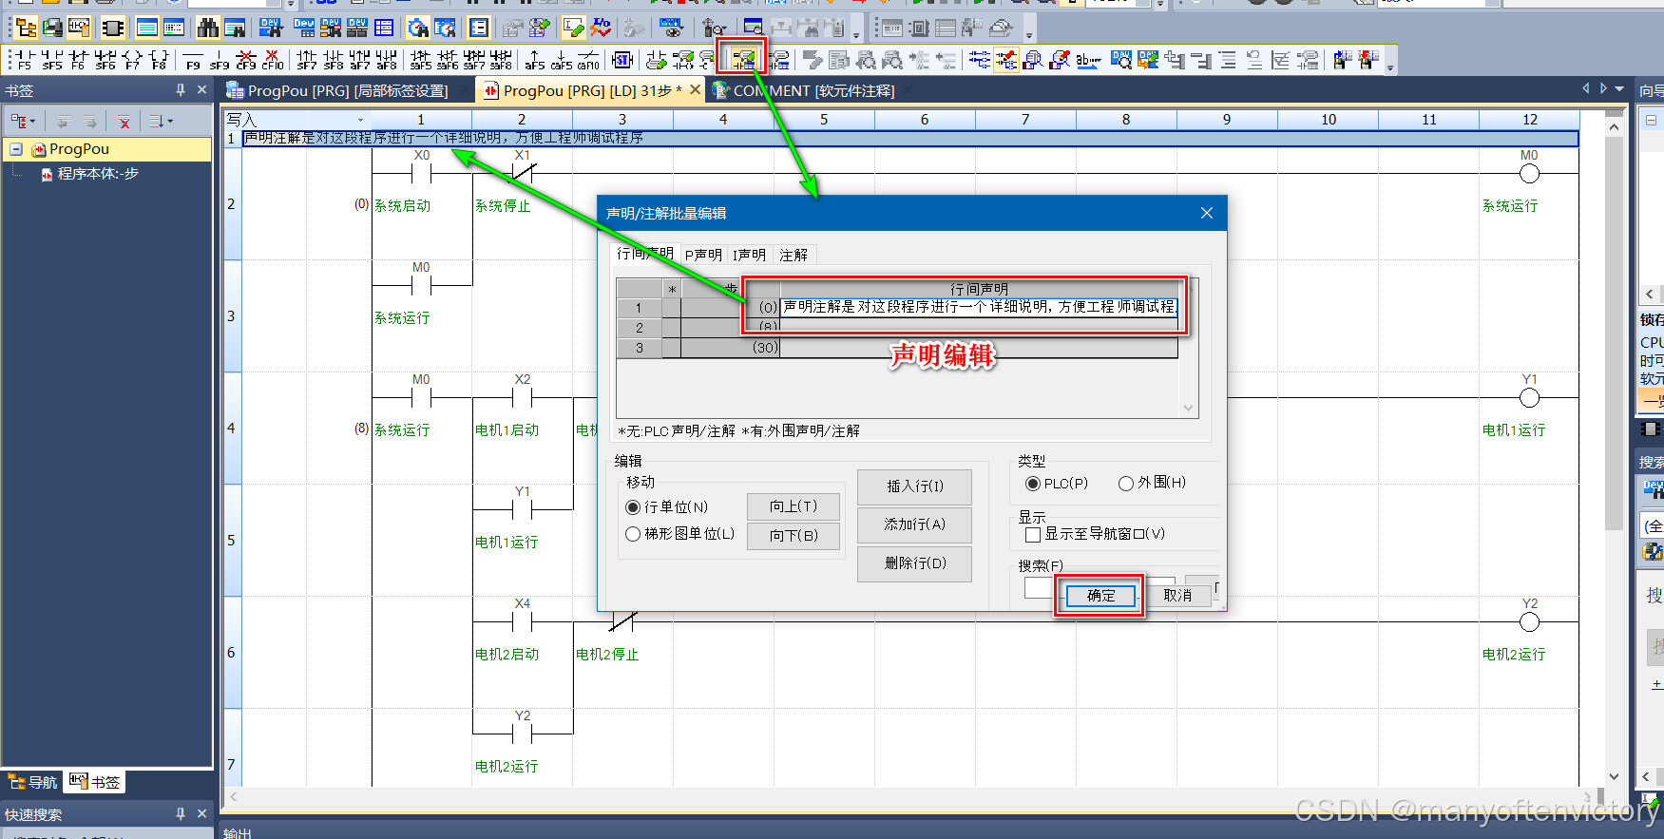Image resolution: width=1664 pixels, height=839 pixels.
Task: Pin the 书签 bookmark panel
Action: click(x=181, y=90)
